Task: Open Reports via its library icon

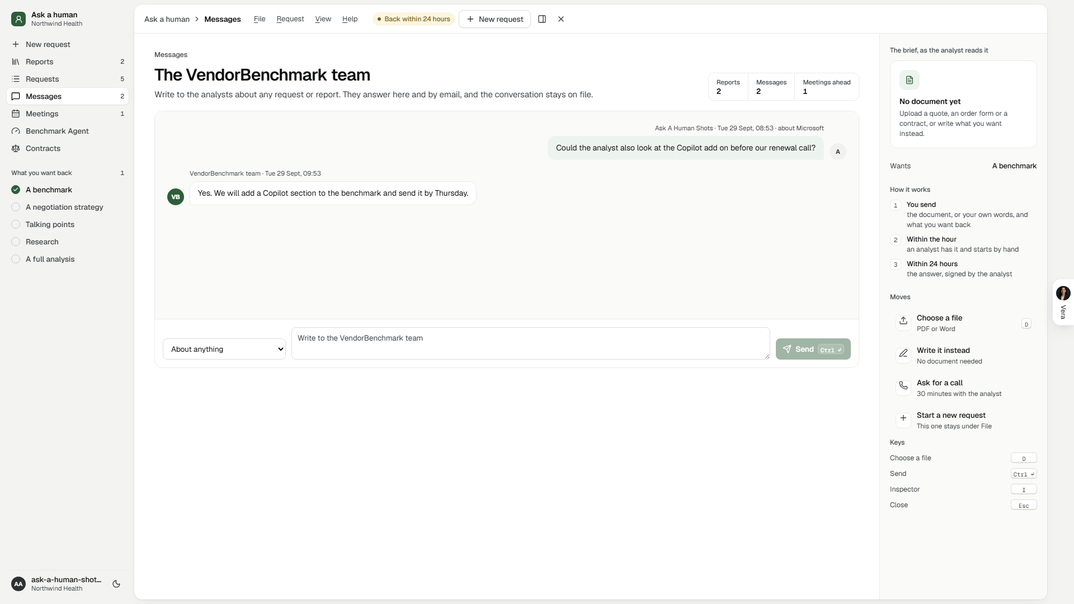Action: coord(16,62)
